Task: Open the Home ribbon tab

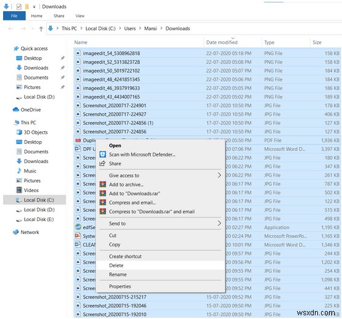Action: point(36,15)
